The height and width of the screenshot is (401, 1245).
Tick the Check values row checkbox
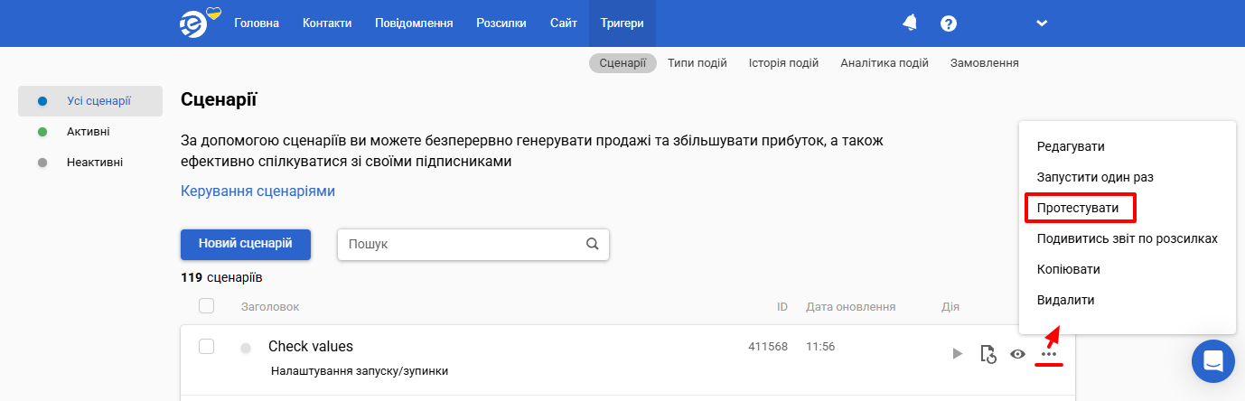(x=206, y=346)
